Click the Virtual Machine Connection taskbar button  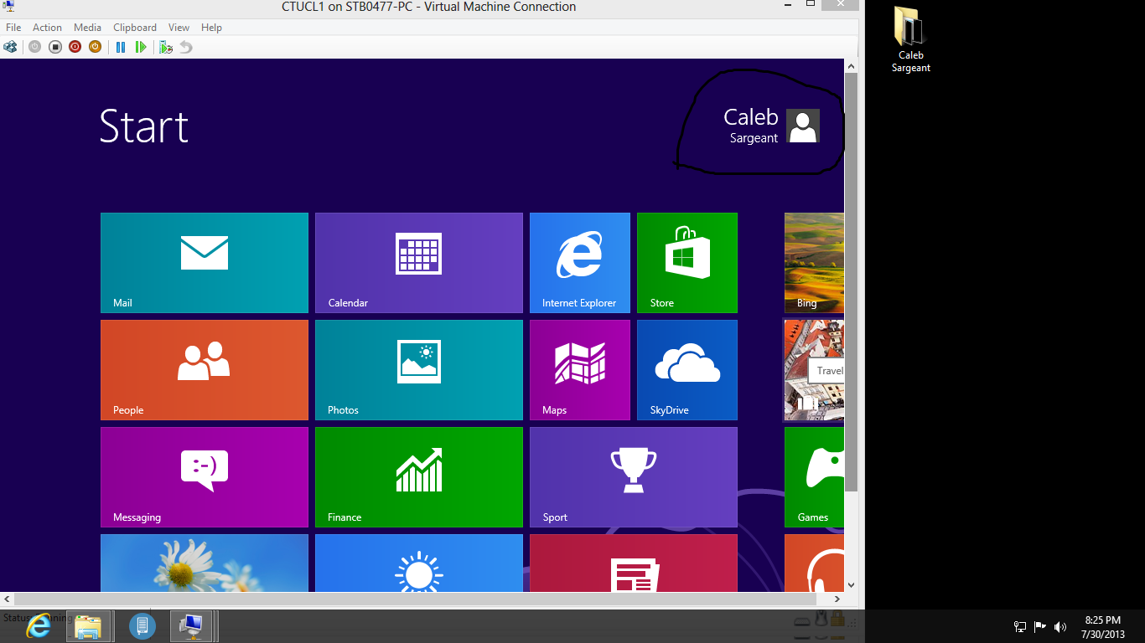(194, 625)
